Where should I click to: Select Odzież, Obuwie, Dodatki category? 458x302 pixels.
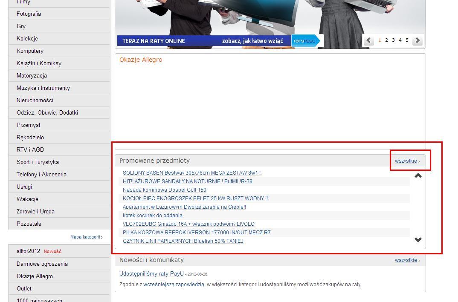(59, 112)
